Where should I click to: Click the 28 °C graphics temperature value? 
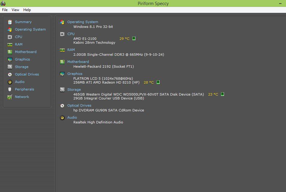point(149,82)
